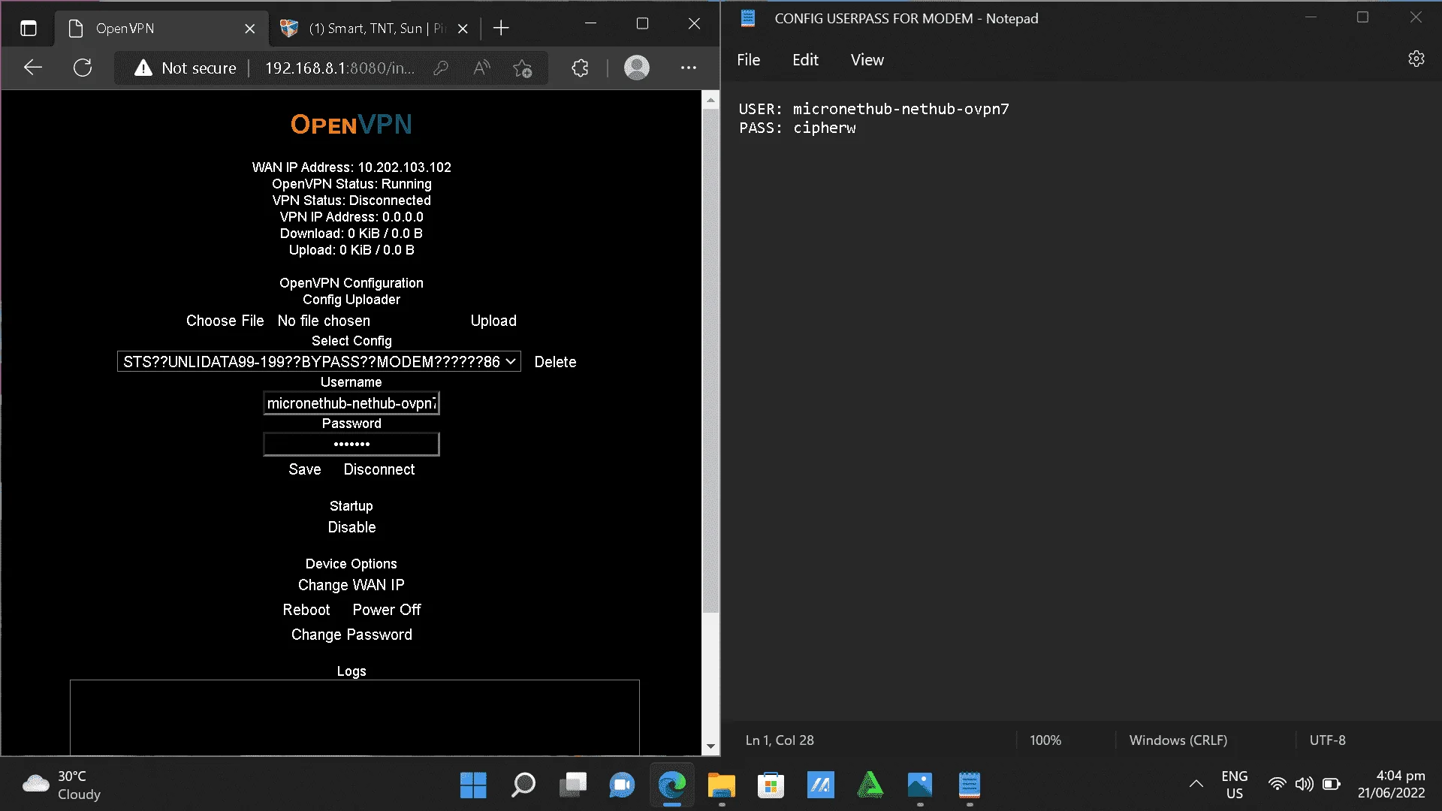This screenshot has height=811, width=1442.
Task: Click the ENG US language indicator
Action: 1235,785
